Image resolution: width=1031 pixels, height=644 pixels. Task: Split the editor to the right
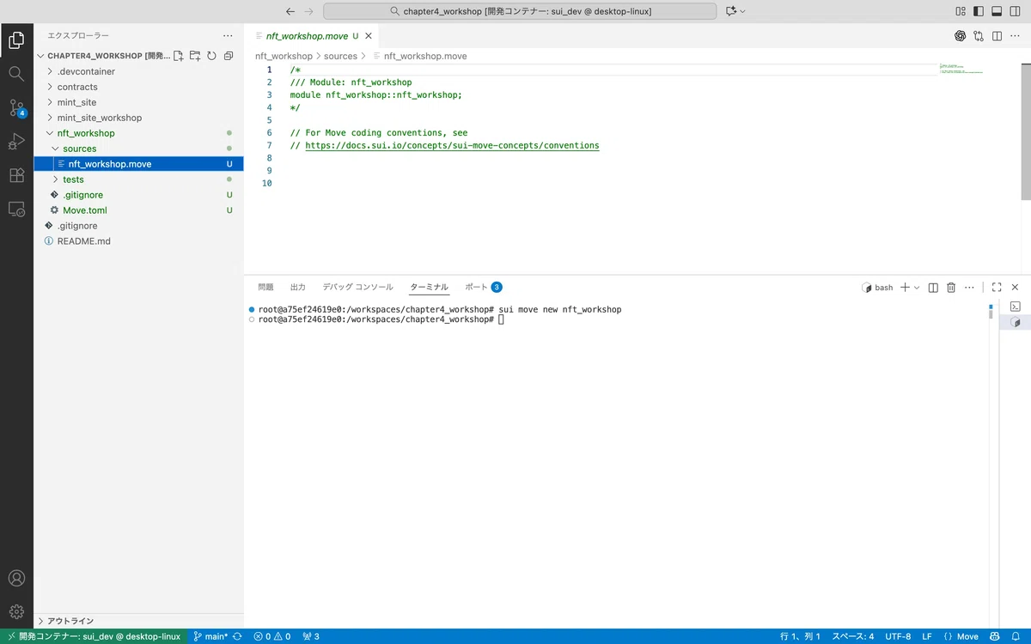click(997, 36)
